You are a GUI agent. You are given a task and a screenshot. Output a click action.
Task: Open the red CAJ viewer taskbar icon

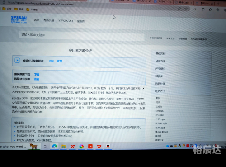coord(90,146)
